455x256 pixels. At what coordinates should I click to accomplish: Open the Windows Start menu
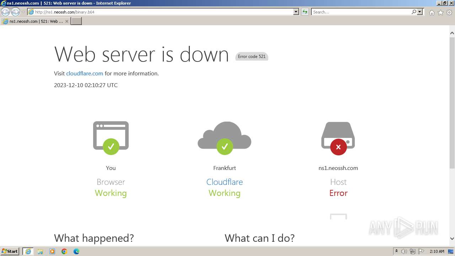click(10, 251)
